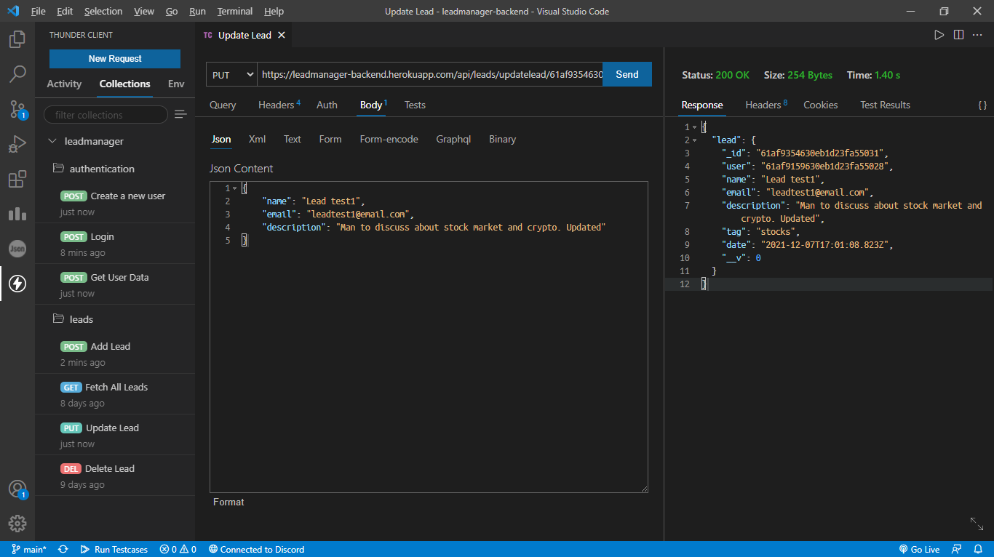Click Connected to Discord status item
994x557 pixels.
coord(256,549)
